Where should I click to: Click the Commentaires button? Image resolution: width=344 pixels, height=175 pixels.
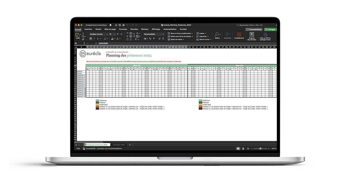pyautogui.click(x=254, y=30)
